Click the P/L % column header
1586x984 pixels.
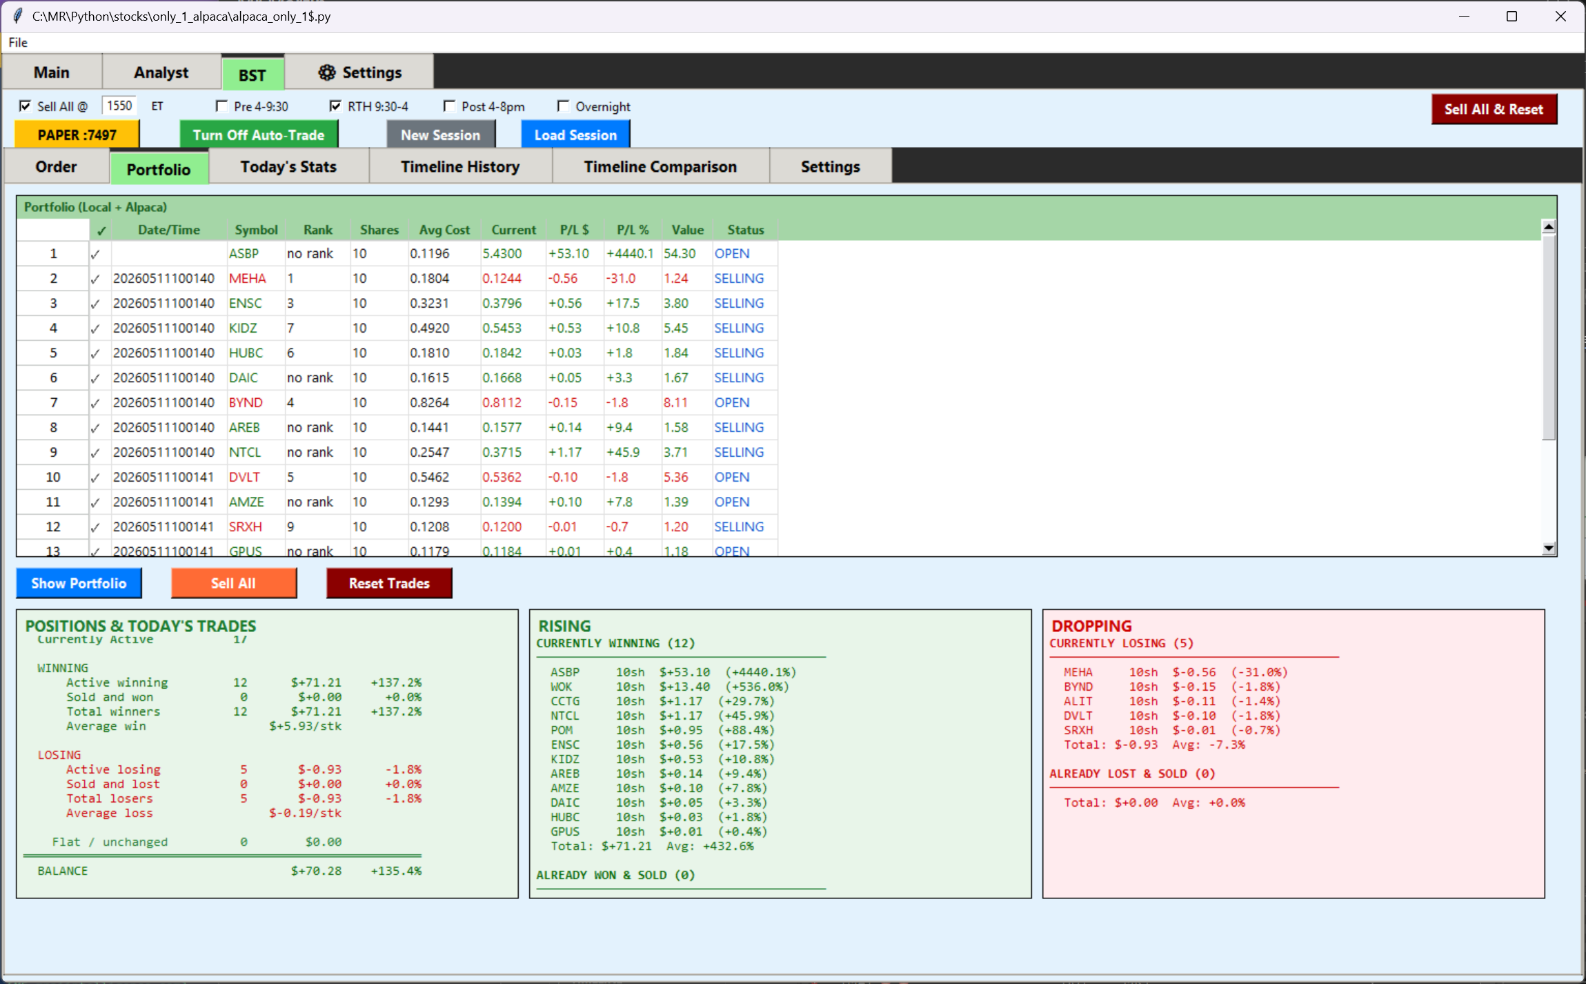tap(633, 230)
